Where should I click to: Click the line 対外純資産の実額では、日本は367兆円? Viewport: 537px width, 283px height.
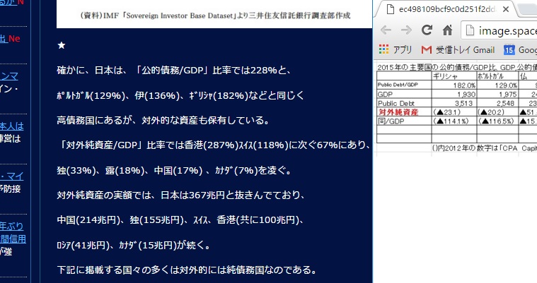pyautogui.click(x=180, y=195)
